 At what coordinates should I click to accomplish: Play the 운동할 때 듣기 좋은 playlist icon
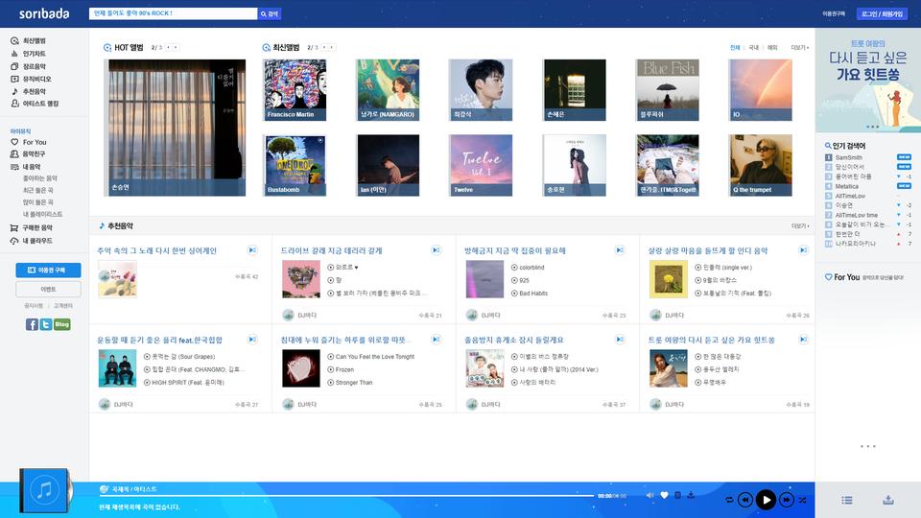tap(252, 340)
